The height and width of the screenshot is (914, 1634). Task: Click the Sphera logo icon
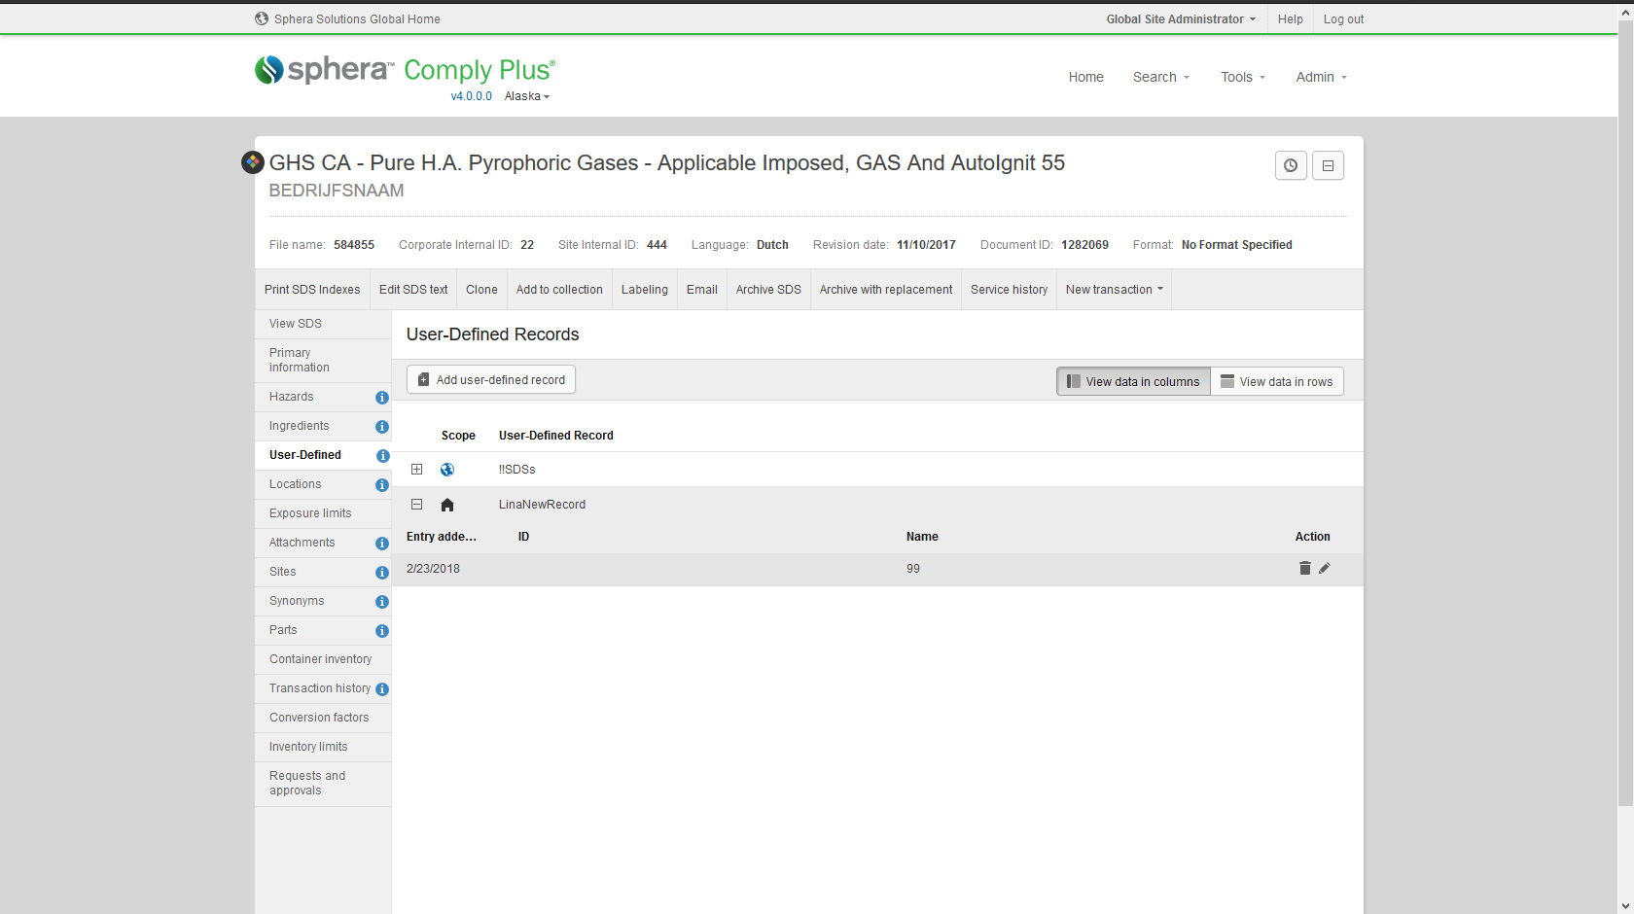point(269,69)
